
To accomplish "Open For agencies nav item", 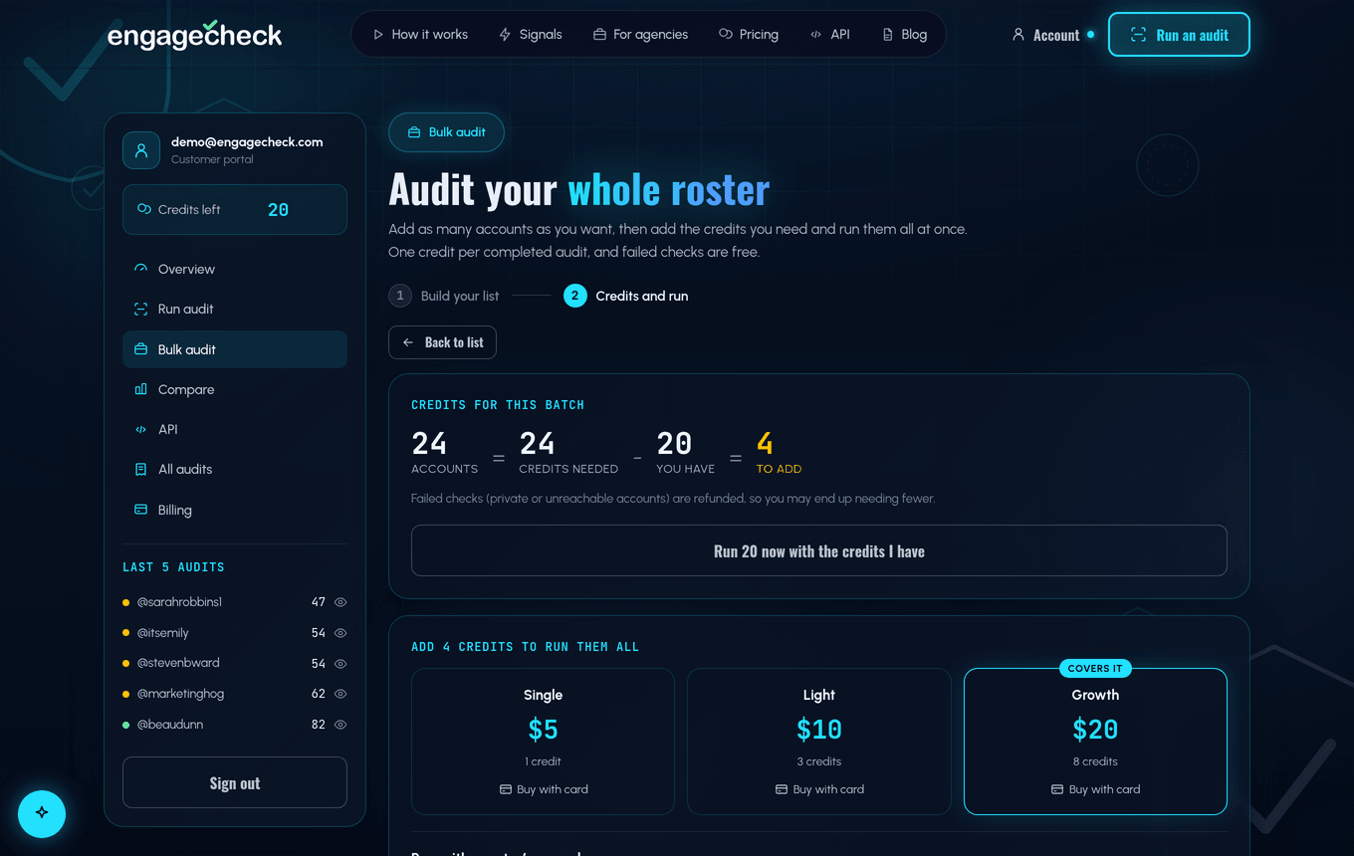I will 640,34.
